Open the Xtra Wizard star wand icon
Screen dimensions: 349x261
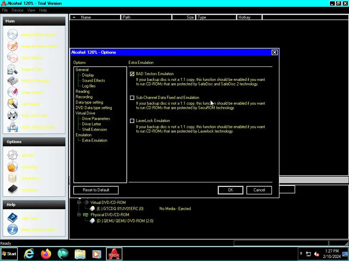coord(13,104)
